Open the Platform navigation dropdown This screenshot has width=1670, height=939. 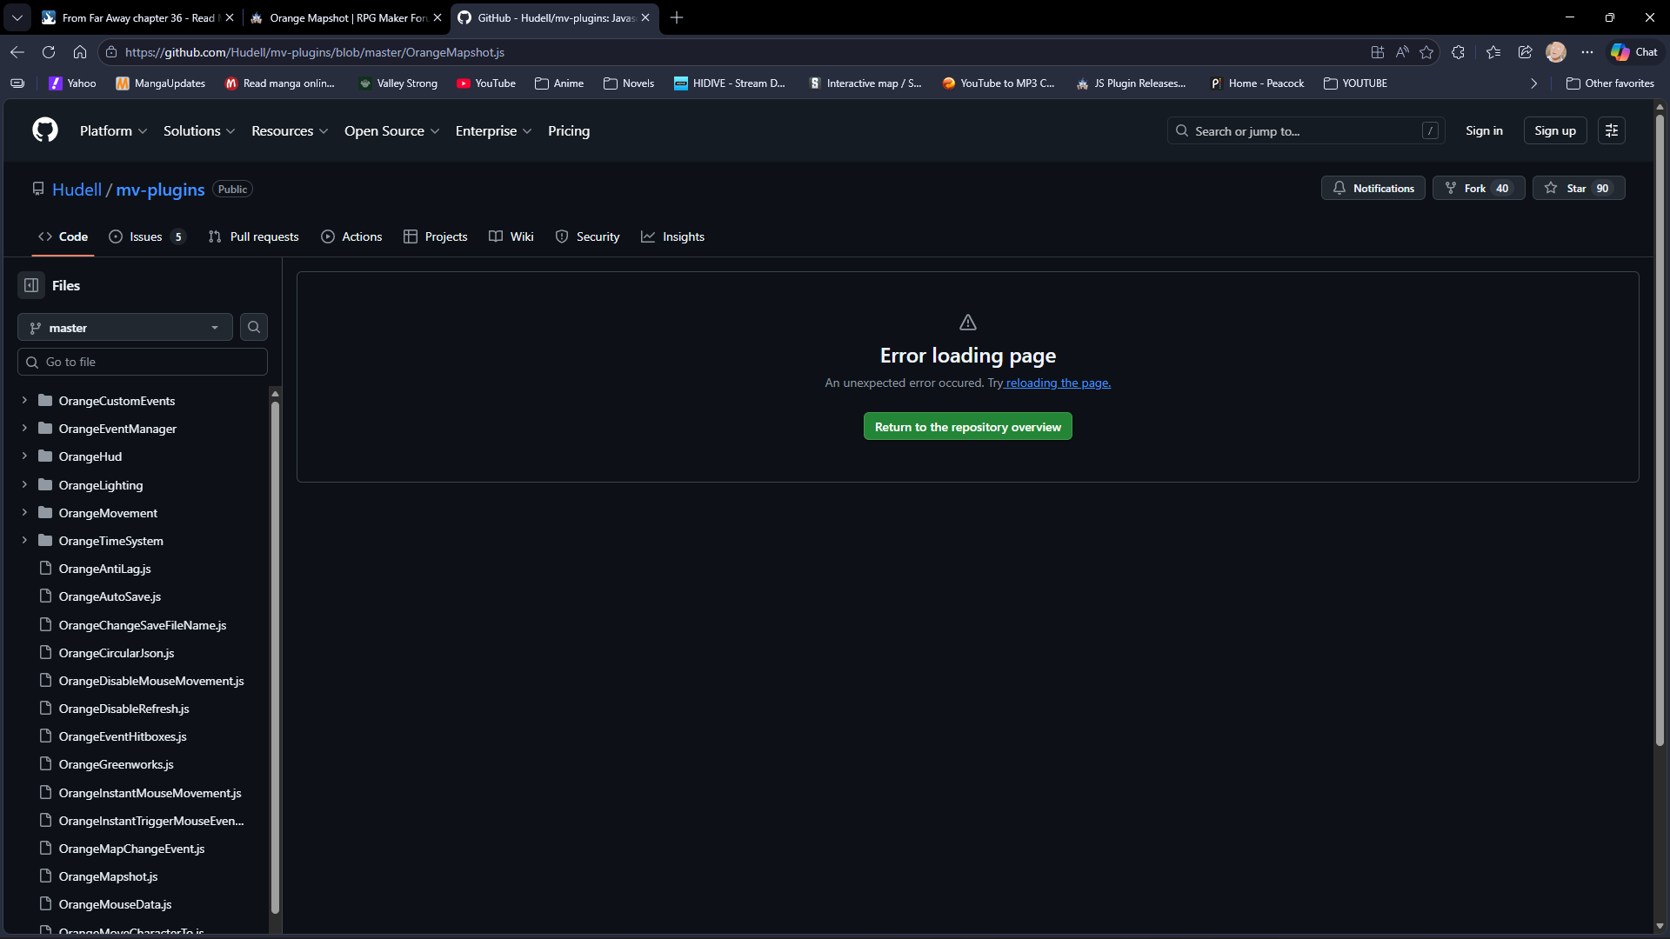pos(113,130)
